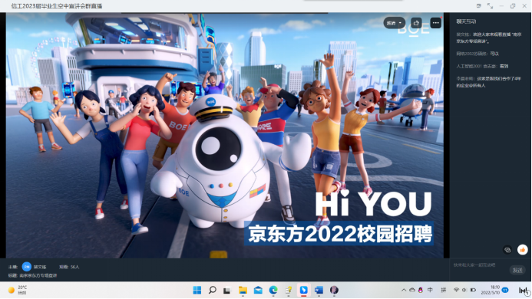Viewport: 532px width, 299px height.
Task: Click the host's blue avatar
Action: click(x=26, y=267)
